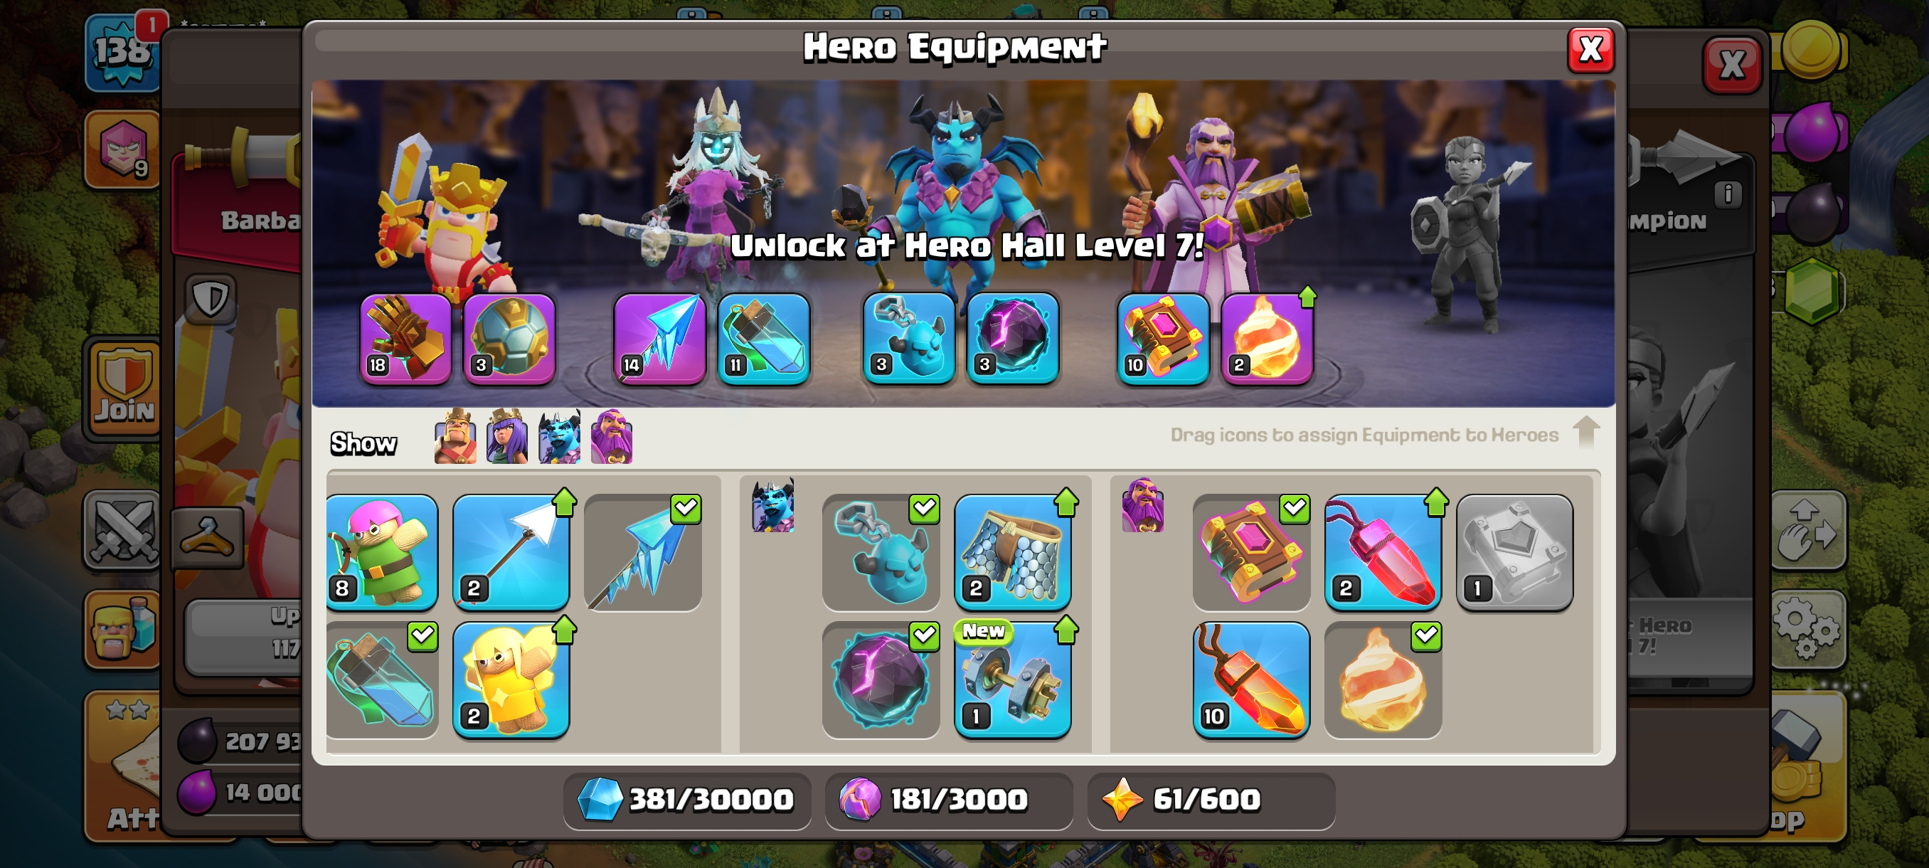1929x868 pixels.
Task: Open Minion Prince's Dark Orb slot
Action: coord(1012,339)
